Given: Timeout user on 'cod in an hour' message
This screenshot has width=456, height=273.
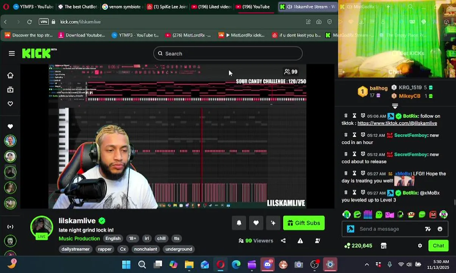Looking at the screenshot, I should coord(354,135).
